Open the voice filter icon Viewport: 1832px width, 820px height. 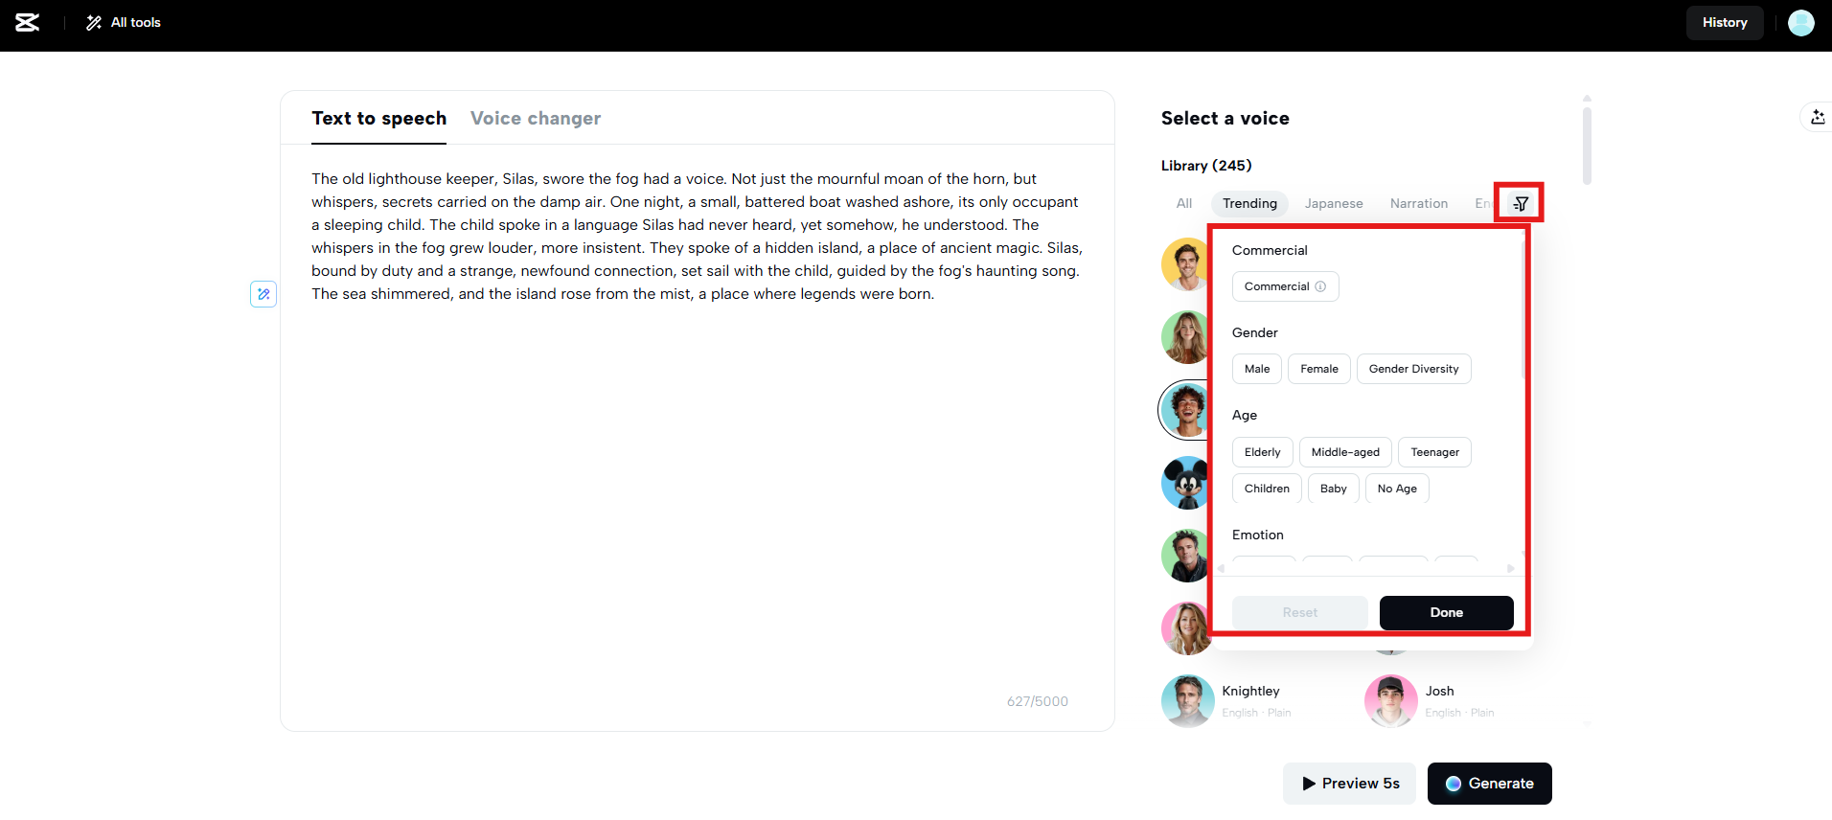pos(1521,203)
